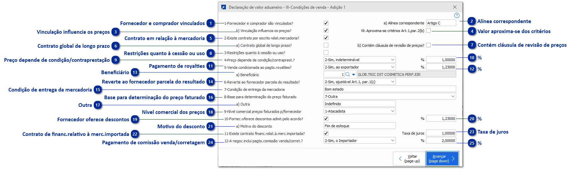Click label 7-Condição de entrega da mercadoria
This screenshot has height=172, width=572.
(x=254, y=90)
